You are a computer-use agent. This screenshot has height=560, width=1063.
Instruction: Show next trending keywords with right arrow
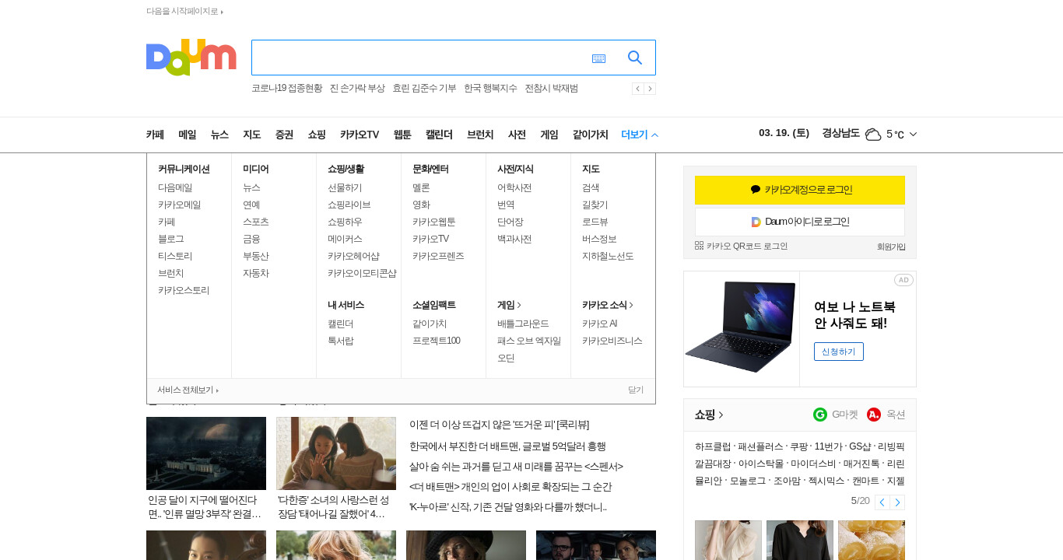(650, 89)
